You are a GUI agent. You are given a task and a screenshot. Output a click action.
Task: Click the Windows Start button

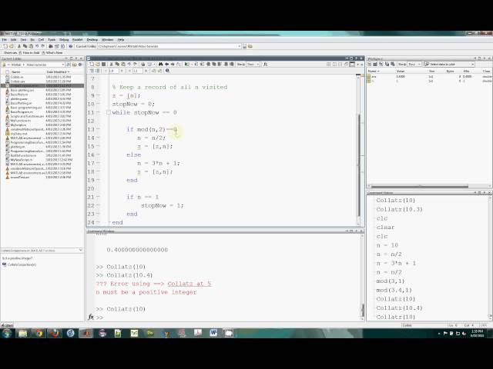coord(7,333)
